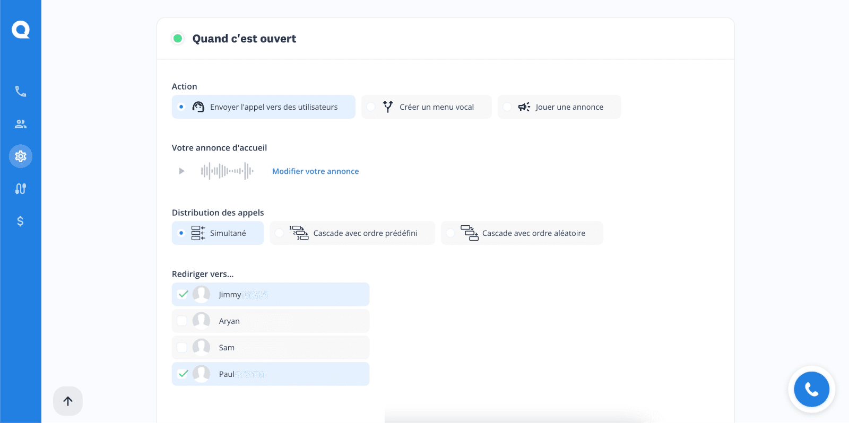Click the scroll-to-top arrow button

tap(68, 401)
